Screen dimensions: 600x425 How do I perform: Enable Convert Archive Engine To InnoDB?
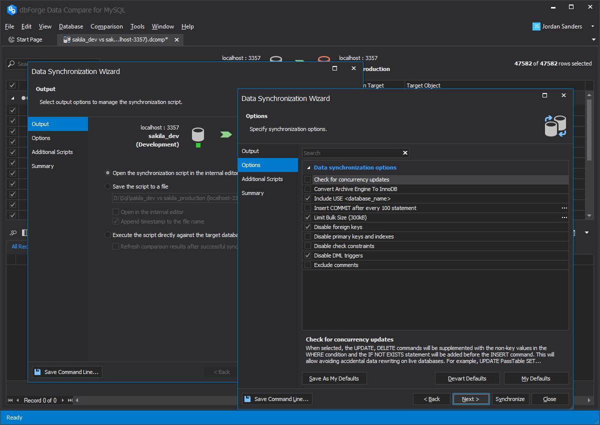[308, 189]
